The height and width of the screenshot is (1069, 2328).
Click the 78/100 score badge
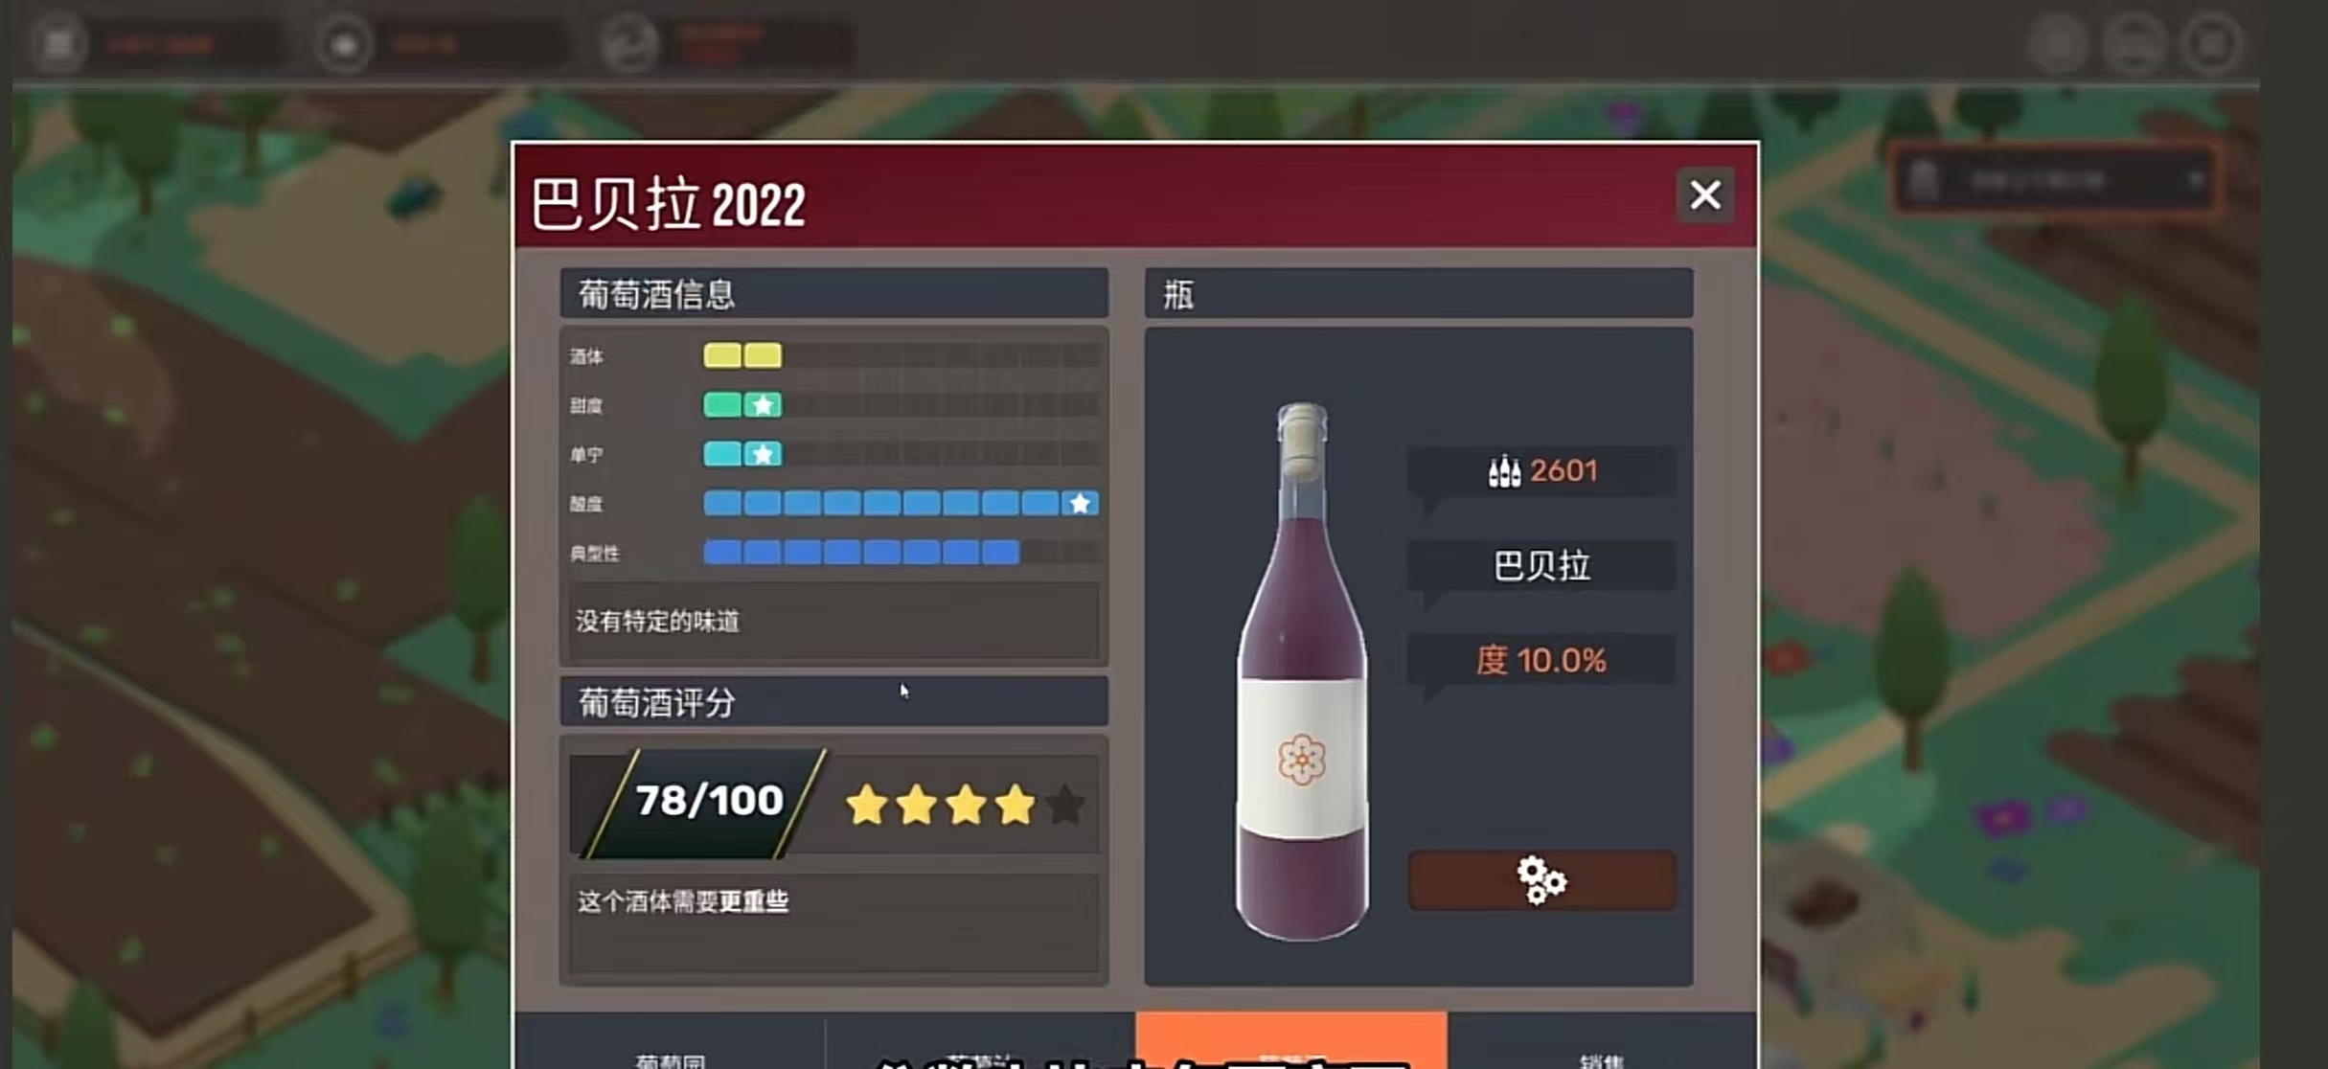[x=707, y=801]
